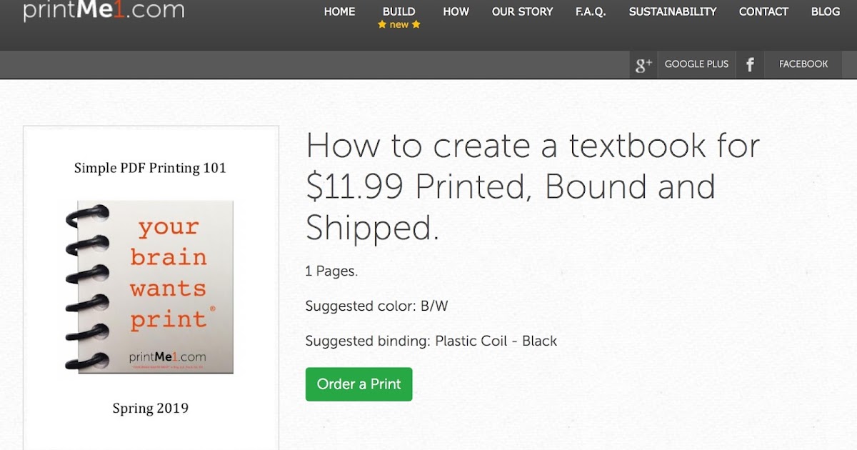Open the BUILD menu item
This screenshot has width=857, height=450.
point(399,11)
